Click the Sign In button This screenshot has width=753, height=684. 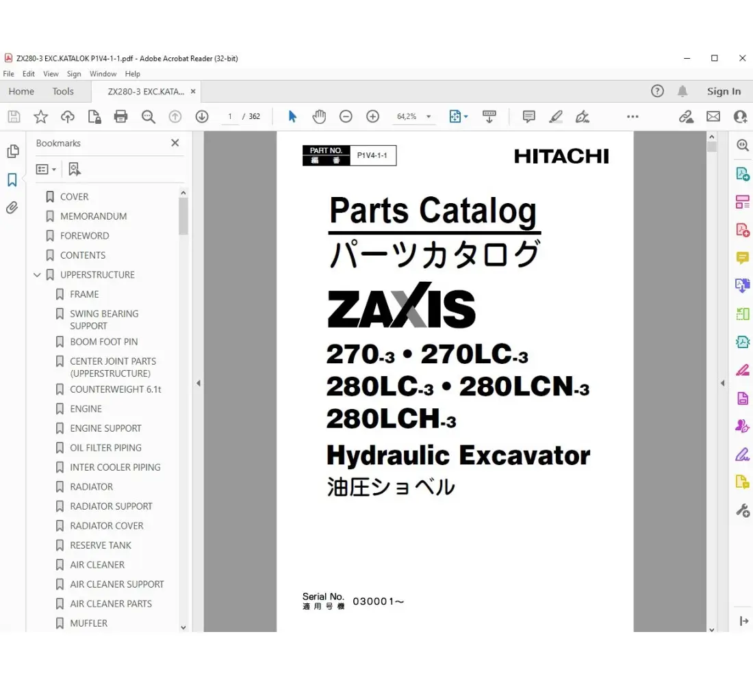tap(724, 91)
